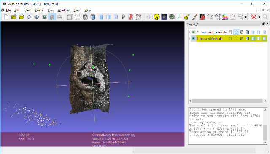The height and width of the screenshot is (154, 270).
Task: Open the Filters menu
Action: (x=27, y=10)
